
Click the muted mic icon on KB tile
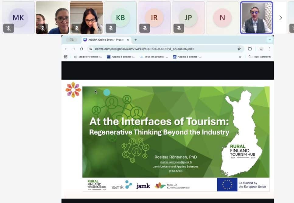111,28
